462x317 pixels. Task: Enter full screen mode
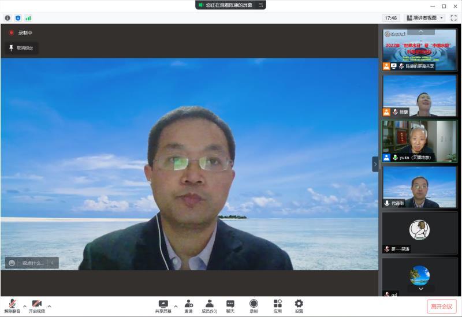click(453, 18)
